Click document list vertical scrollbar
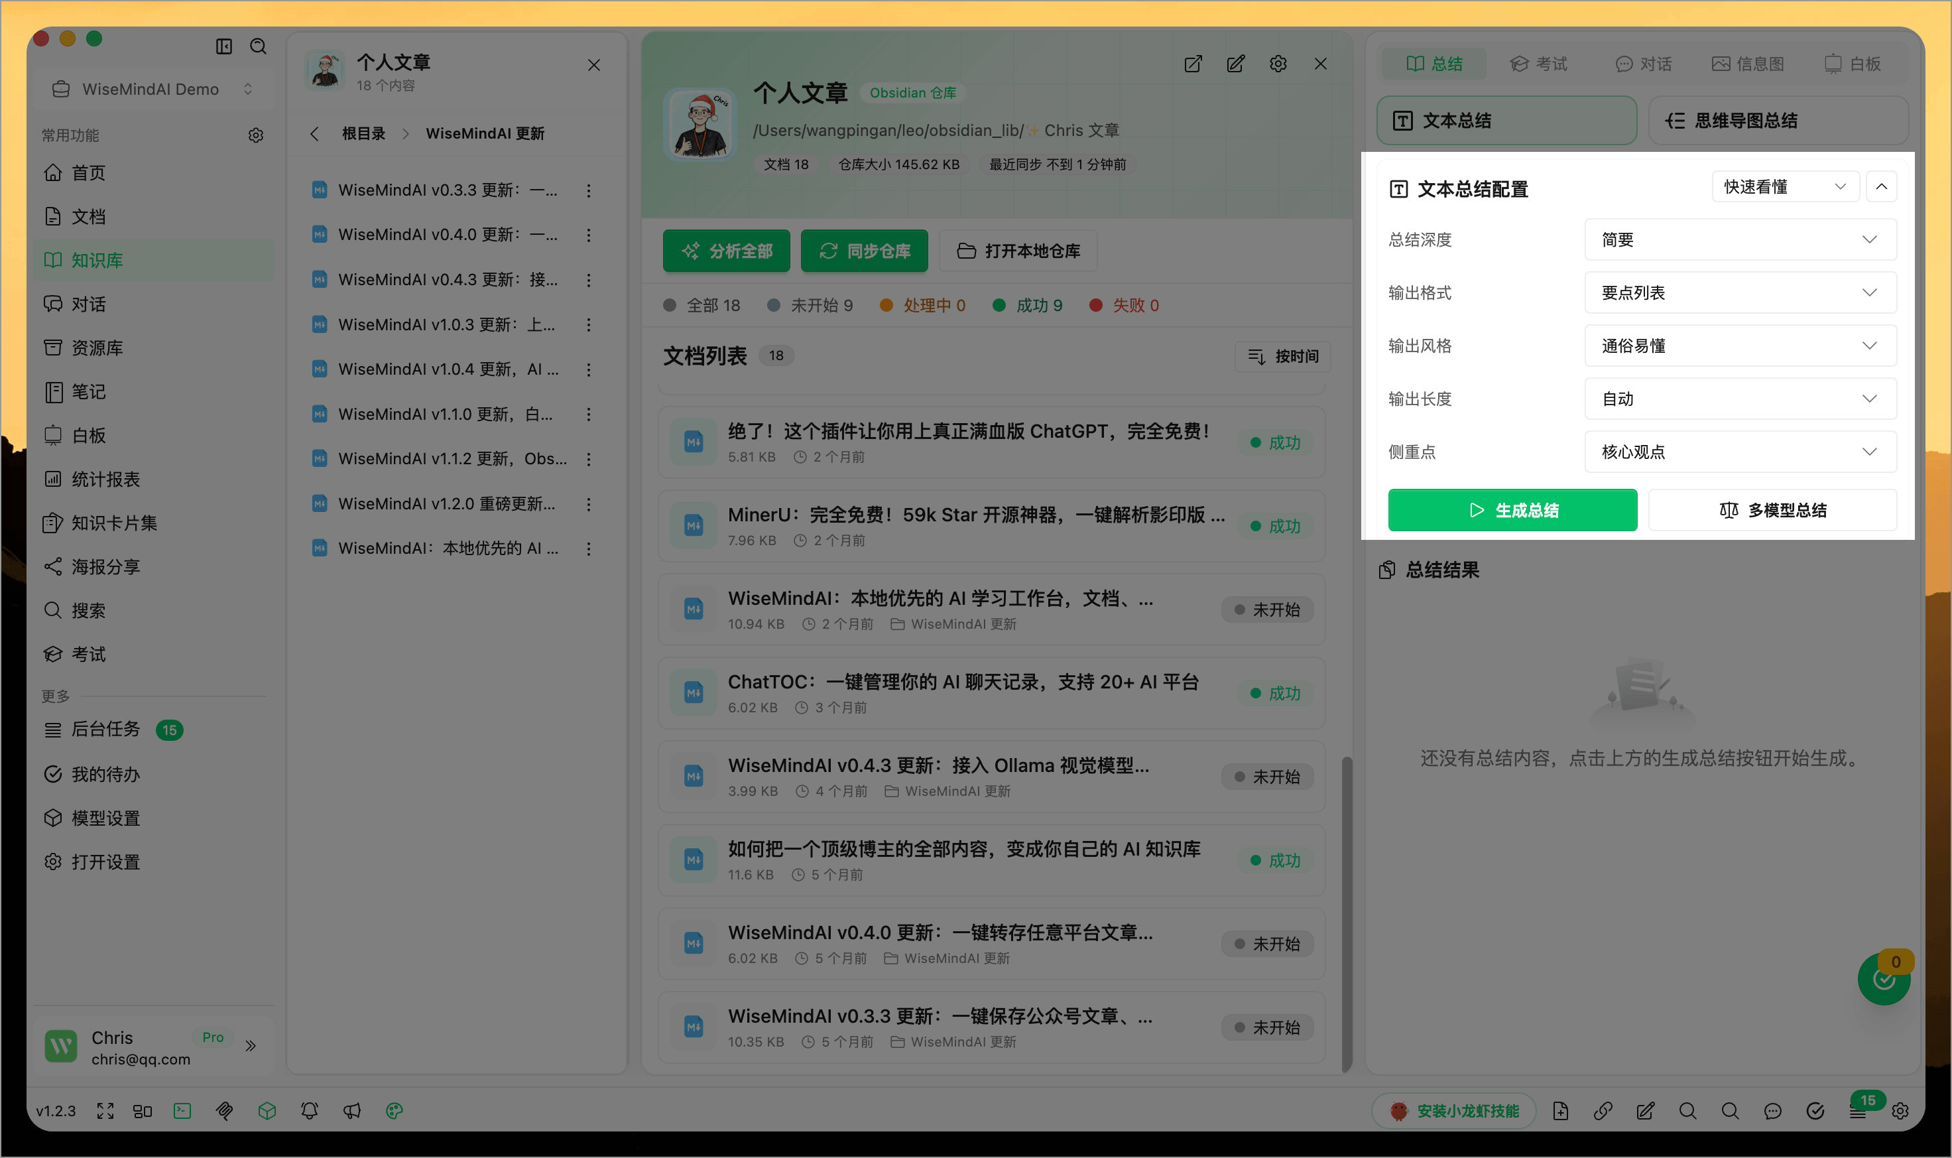Viewport: 1952px width, 1158px height. (x=1347, y=915)
